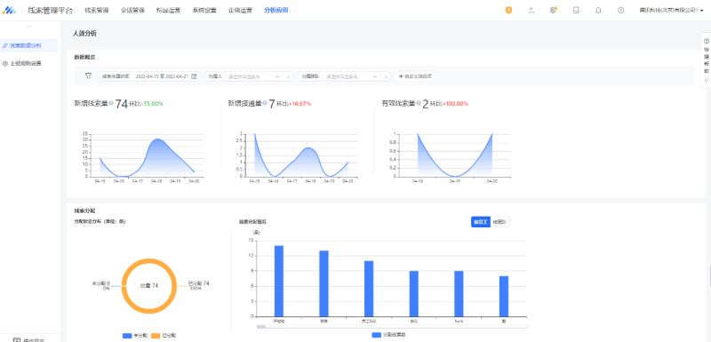
Task: Open the quick help question icon on right edge
Action: coord(706,41)
